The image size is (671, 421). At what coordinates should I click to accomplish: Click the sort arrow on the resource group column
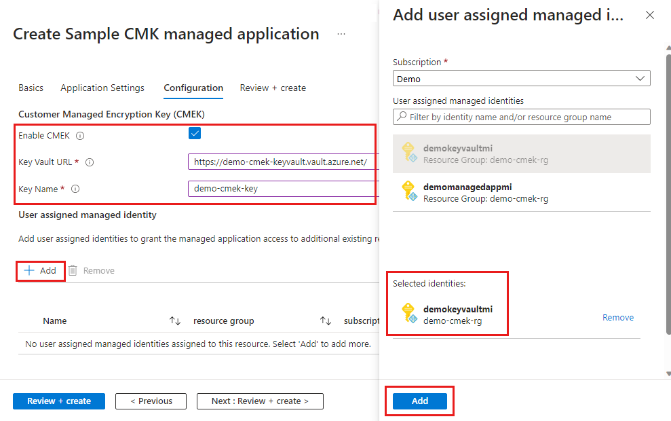click(x=326, y=321)
